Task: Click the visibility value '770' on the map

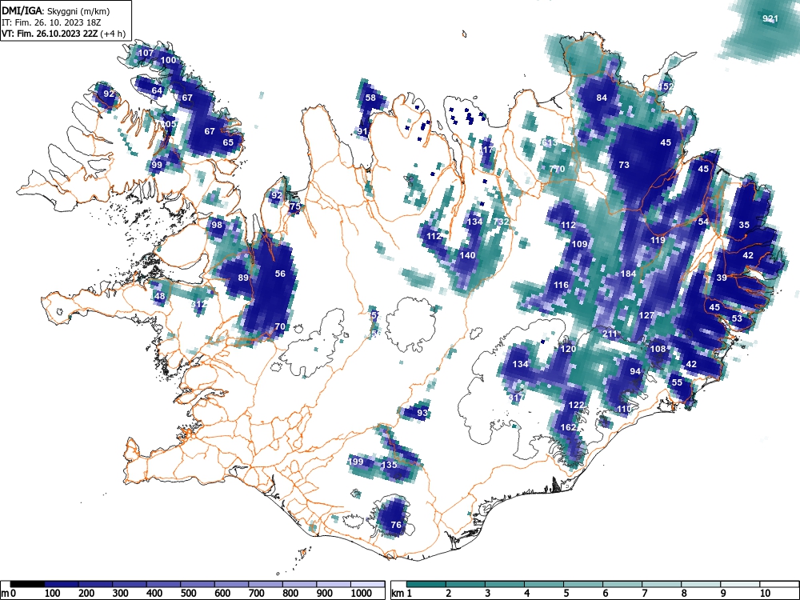Action: [557, 169]
